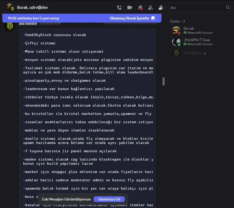
Task: Open member udrv@dev in the list
Action: pyautogui.click(x=199, y=53)
